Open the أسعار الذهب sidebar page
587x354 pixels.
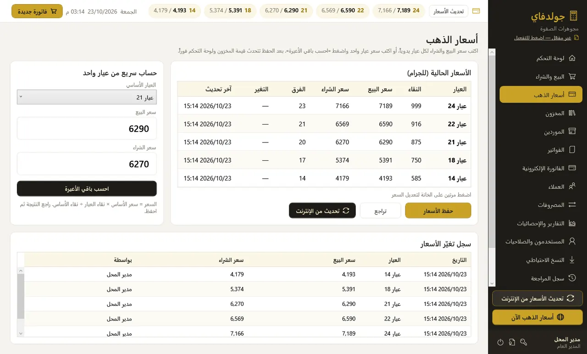click(541, 95)
